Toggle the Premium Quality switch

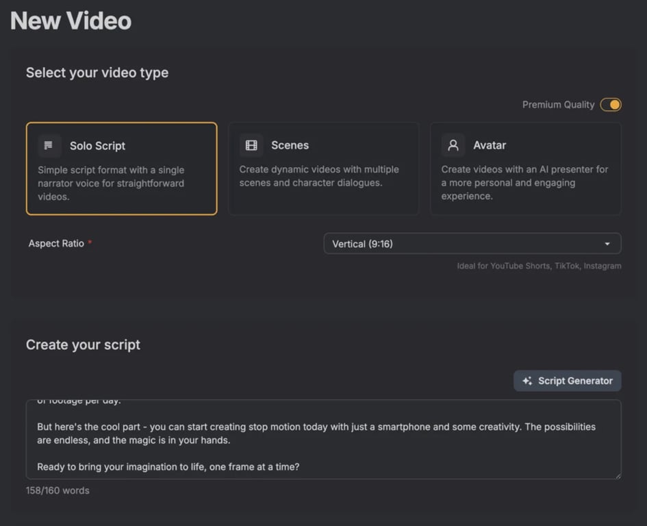610,105
